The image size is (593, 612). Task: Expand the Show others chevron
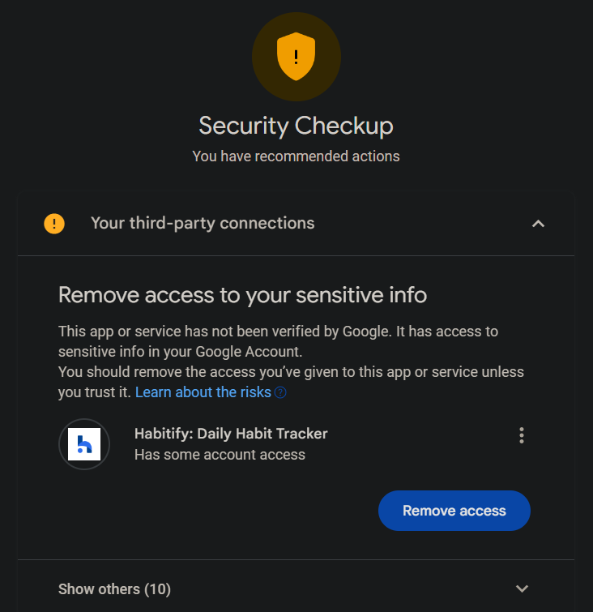[x=522, y=588]
